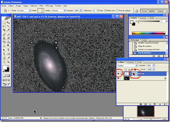Image resolution: width=170 pixels, height=122 pixels.
Task: Hide the inverse layer eye icon
Action: 118,74
